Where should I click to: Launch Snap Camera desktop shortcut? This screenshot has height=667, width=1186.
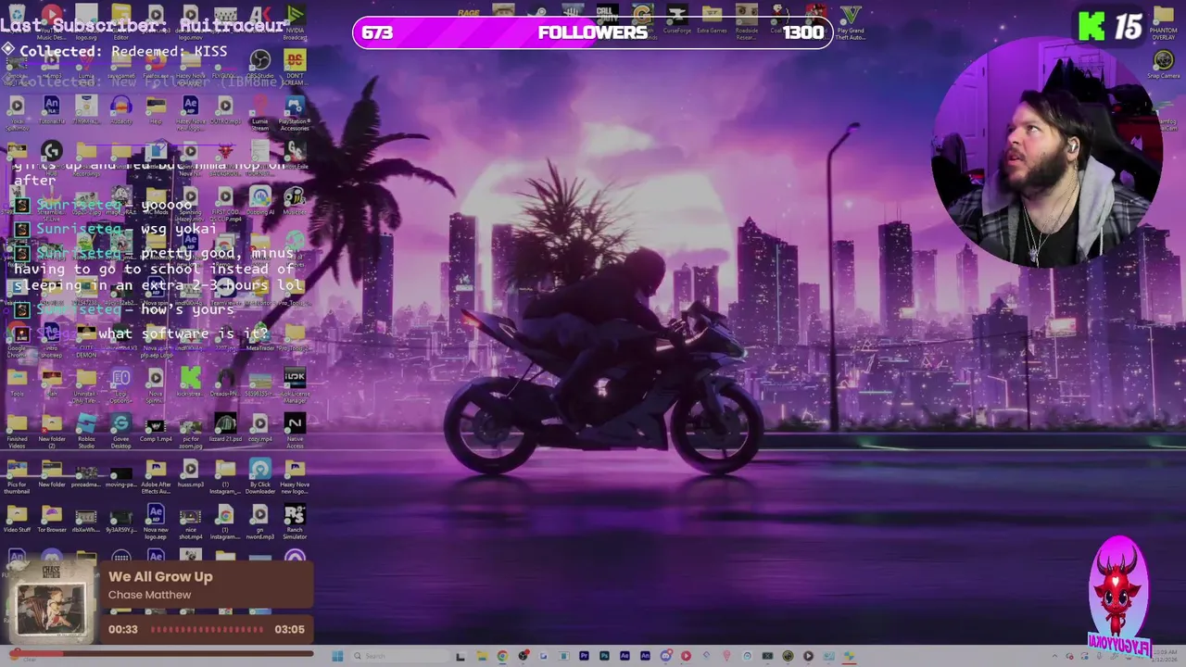(1163, 65)
